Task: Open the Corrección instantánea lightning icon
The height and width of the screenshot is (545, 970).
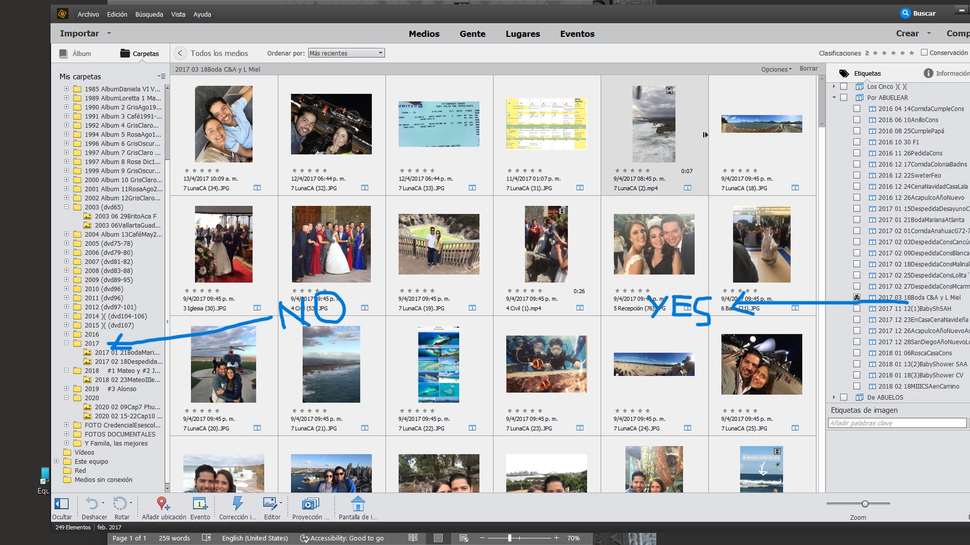Action: (x=237, y=504)
